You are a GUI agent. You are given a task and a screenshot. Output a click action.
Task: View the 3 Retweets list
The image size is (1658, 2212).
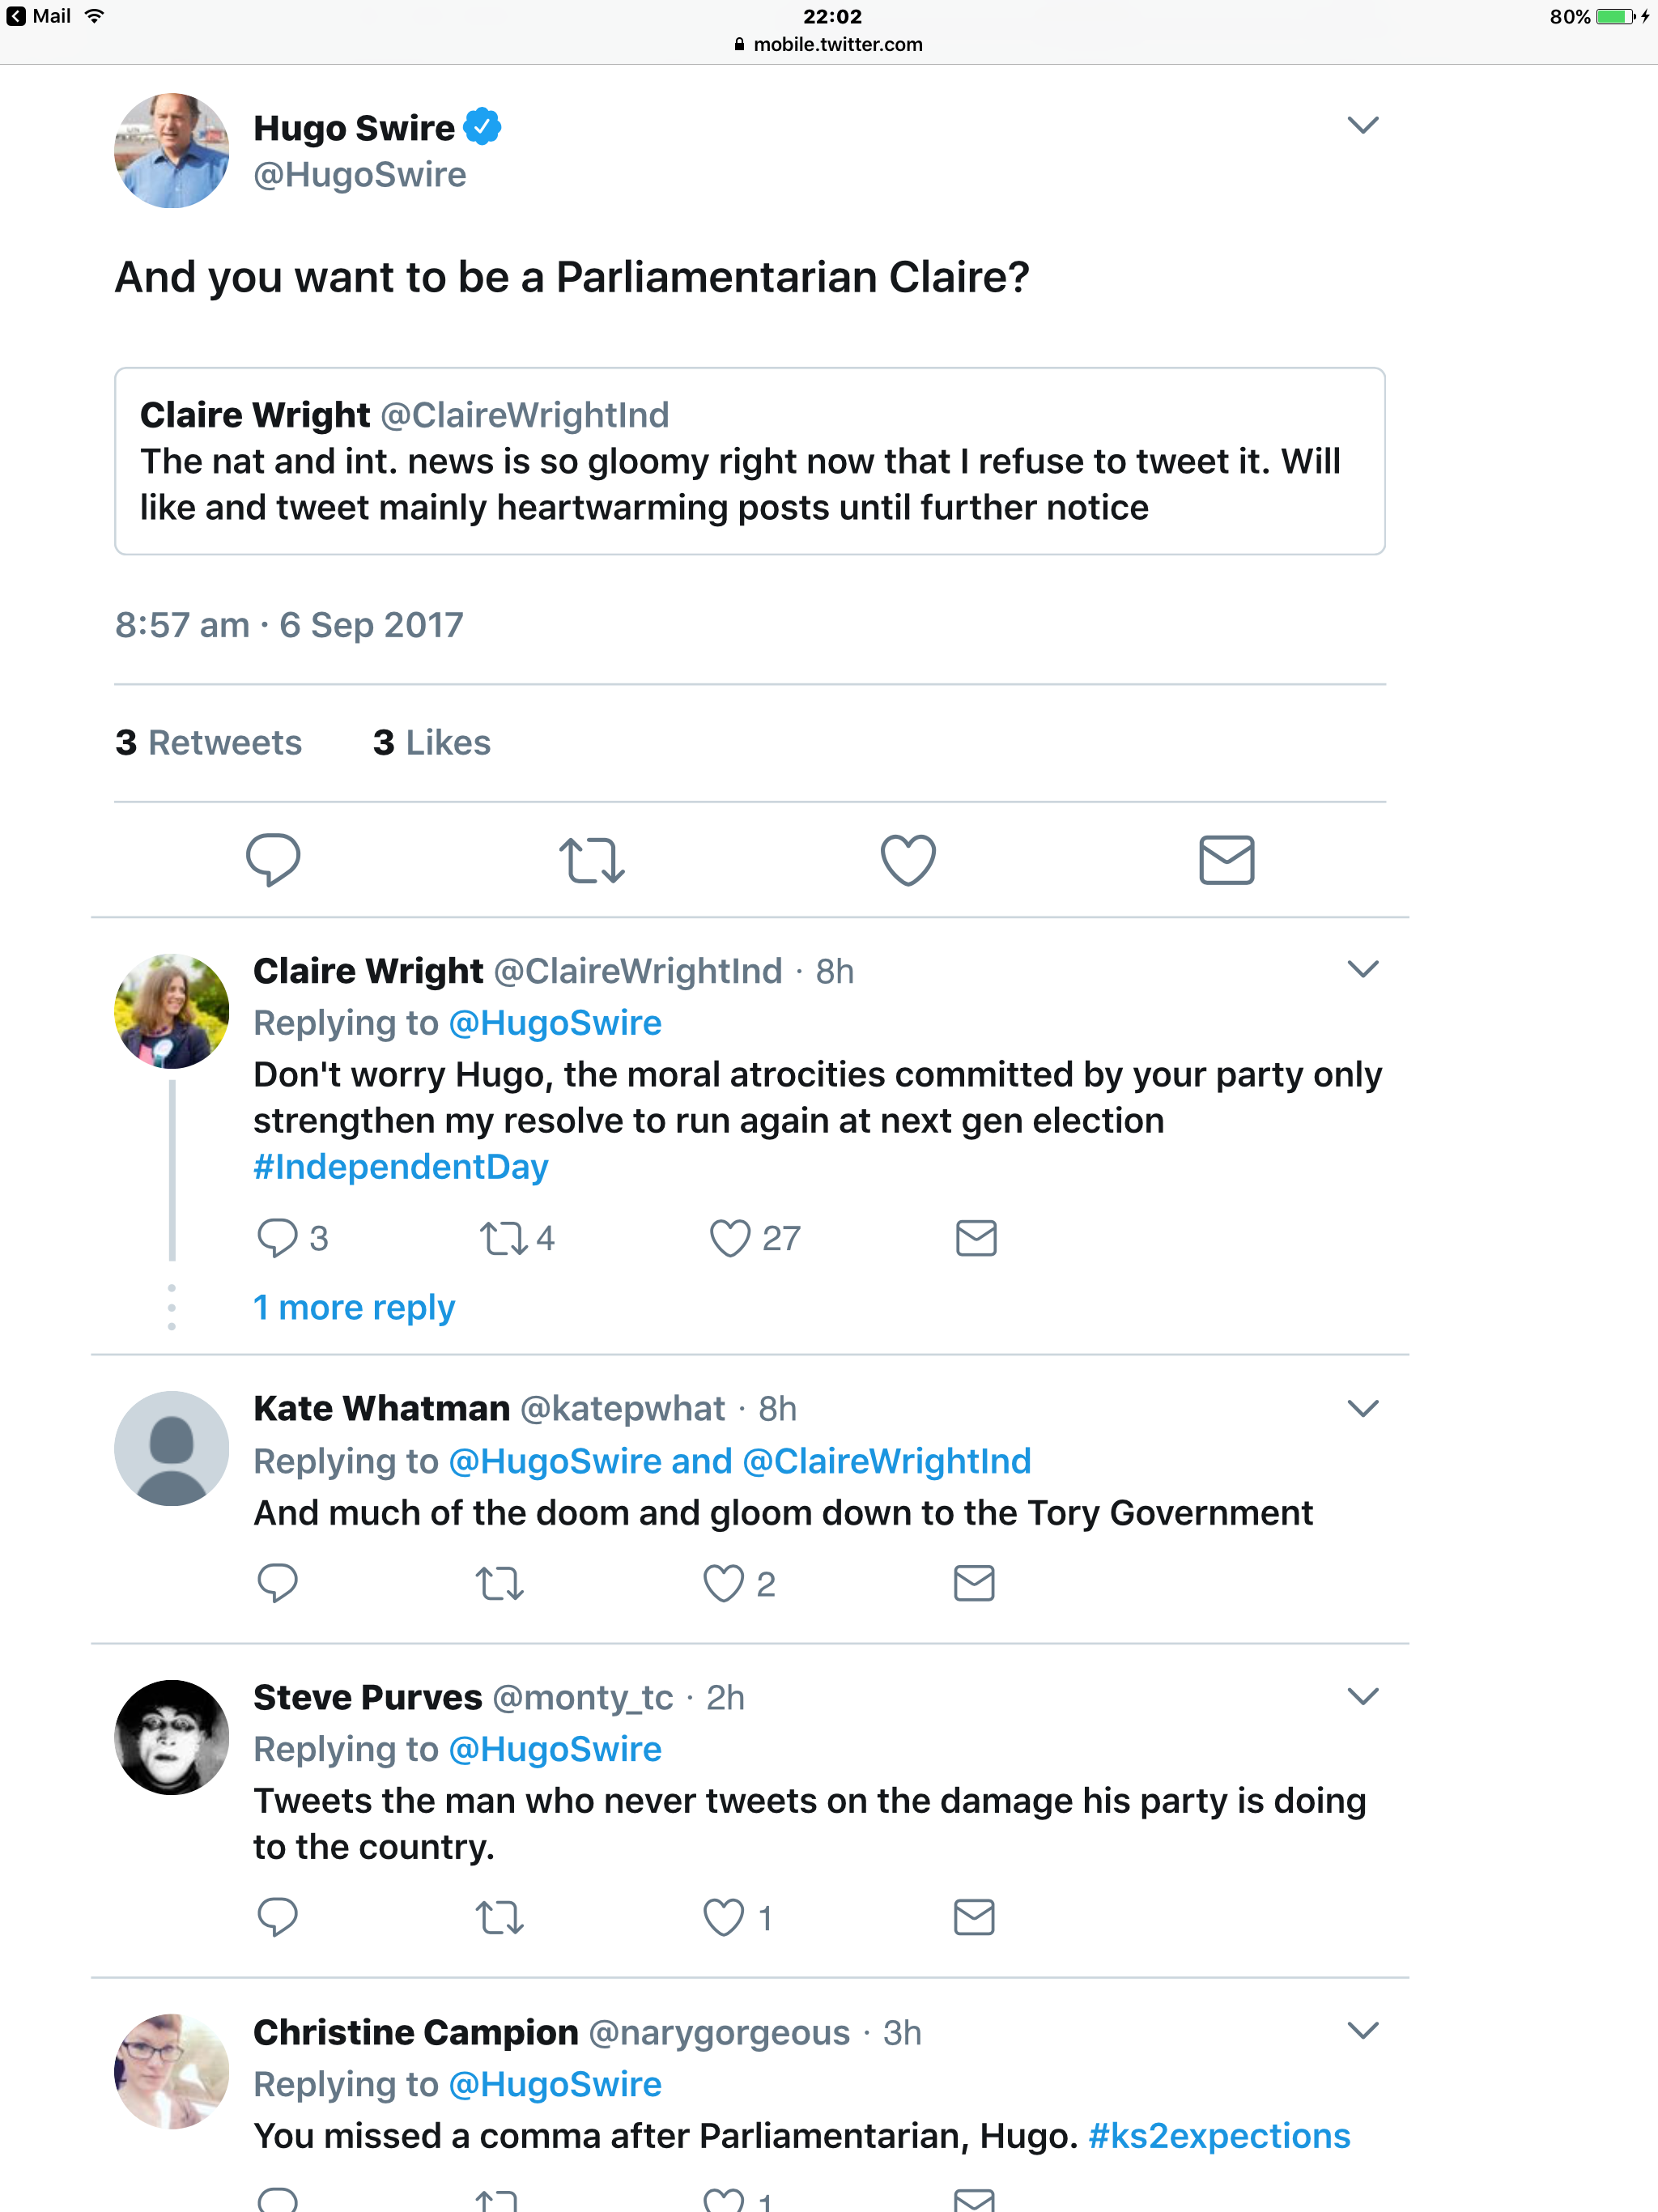click(x=208, y=743)
